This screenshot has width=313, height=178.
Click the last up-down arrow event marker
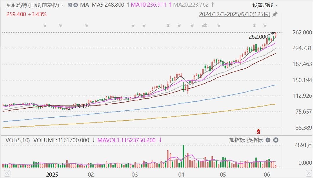tap(254, 25)
